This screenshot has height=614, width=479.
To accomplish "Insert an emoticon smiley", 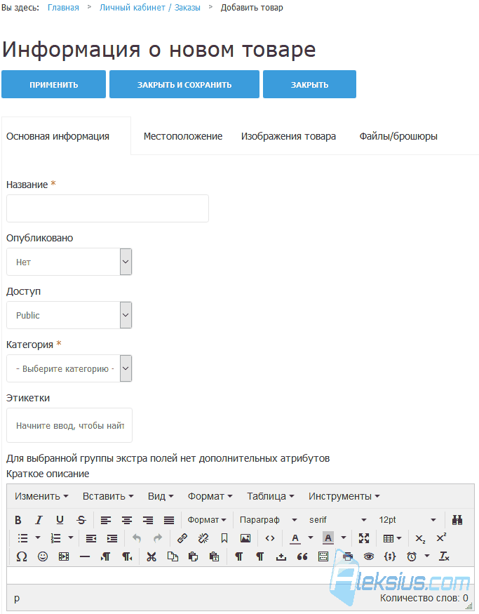I will point(43,556).
